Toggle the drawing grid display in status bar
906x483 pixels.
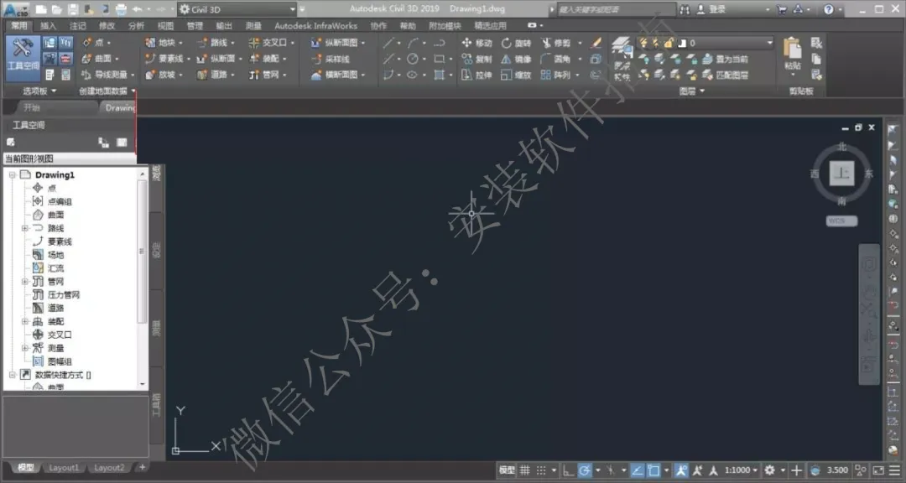coord(524,470)
